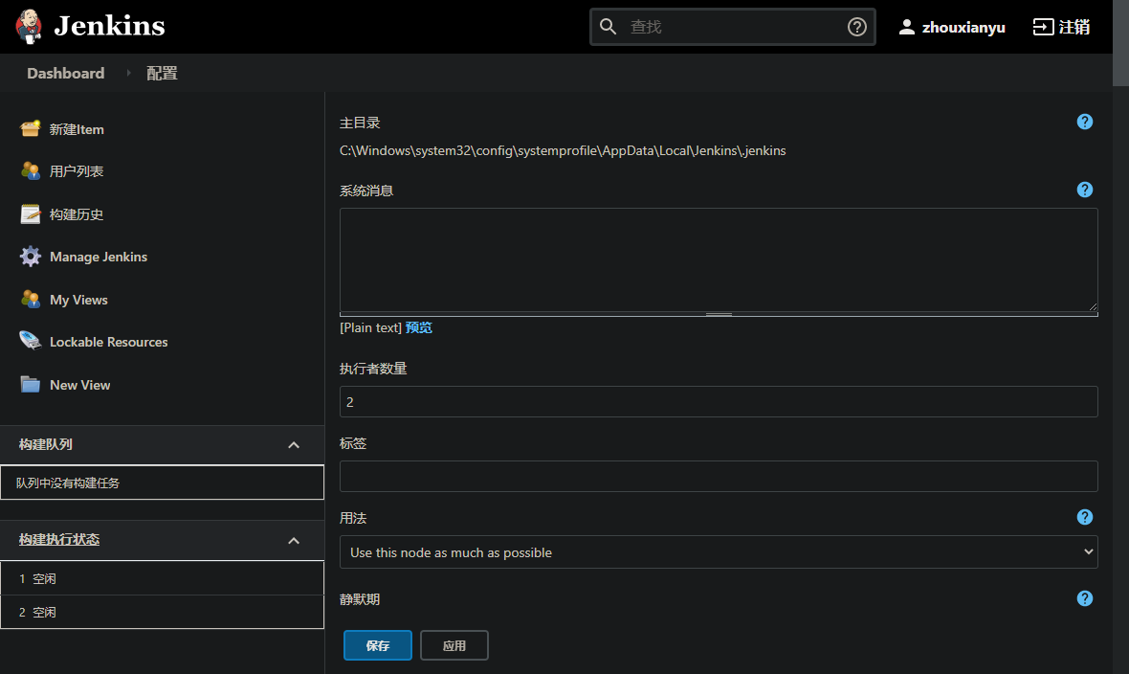Click the Lockable Resources icon
Viewport: 1129px width, 674px height.
click(x=31, y=340)
